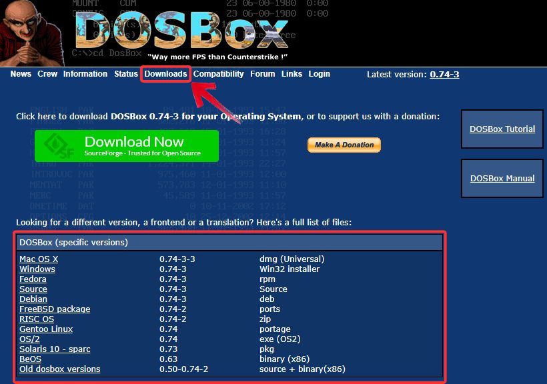Click the Solaris version 0.73 text
The height and width of the screenshot is (384, 547).
(169, 349)
